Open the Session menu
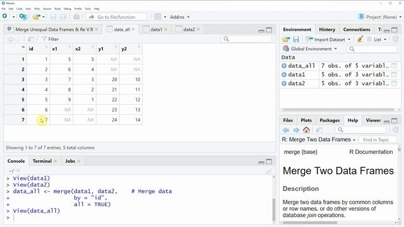The width and height of the screenshot is (404, 227). [47, 9]
